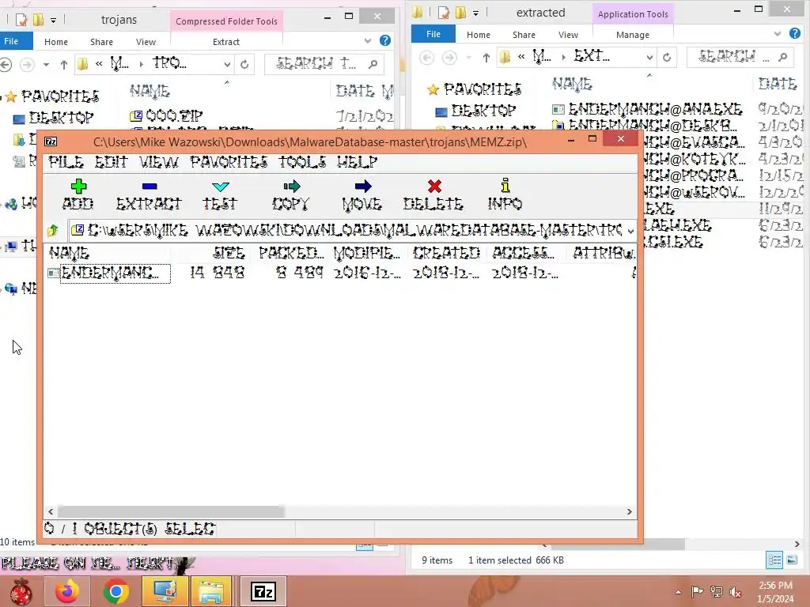Open the 7-Zip Help menu
The image size is (810, 607).
[357, 162]
